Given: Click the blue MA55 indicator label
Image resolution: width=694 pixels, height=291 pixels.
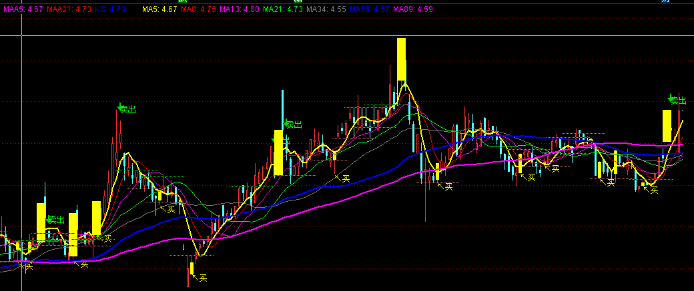Looking at the screenshot, I should (368, 10).
